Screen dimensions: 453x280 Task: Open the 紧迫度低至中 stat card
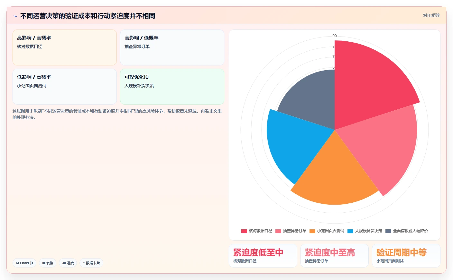(263, 256)
